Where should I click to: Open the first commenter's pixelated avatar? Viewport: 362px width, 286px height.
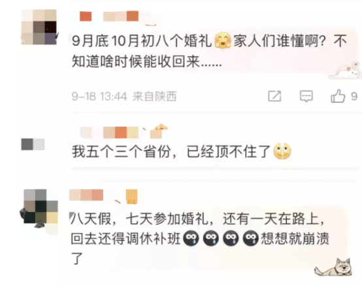pos(39,27)
